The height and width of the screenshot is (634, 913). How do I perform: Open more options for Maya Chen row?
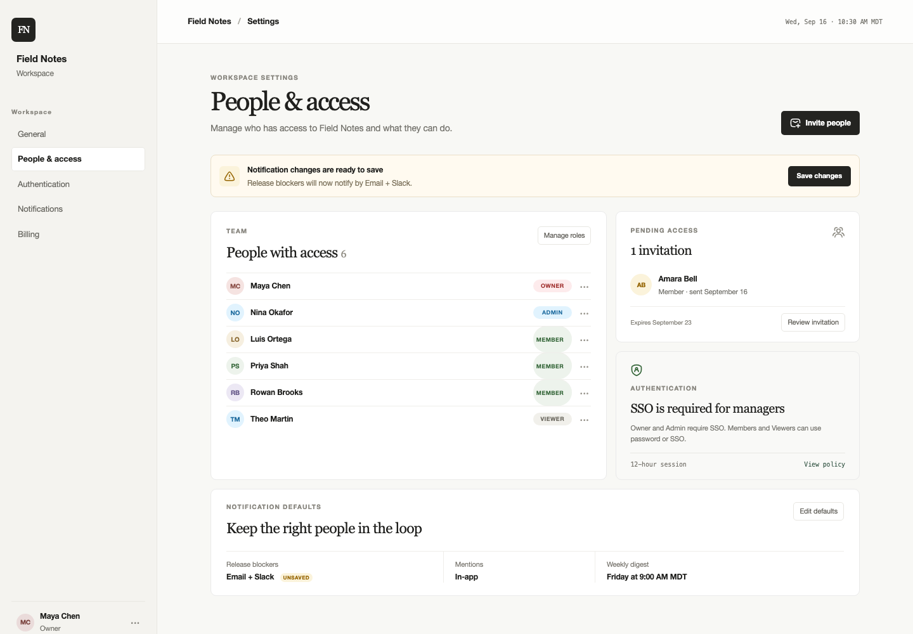coord(585,287)
